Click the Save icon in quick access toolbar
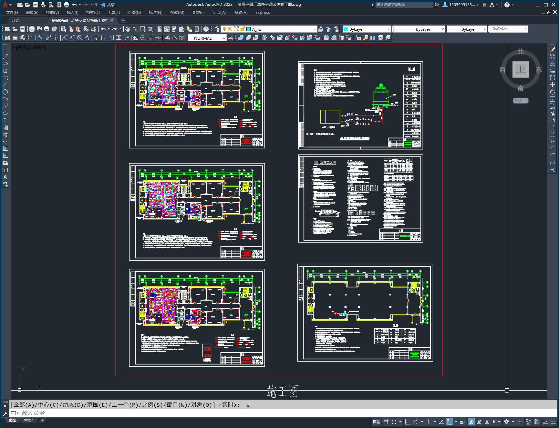559x428 pixels. click(x=36, y=5)
